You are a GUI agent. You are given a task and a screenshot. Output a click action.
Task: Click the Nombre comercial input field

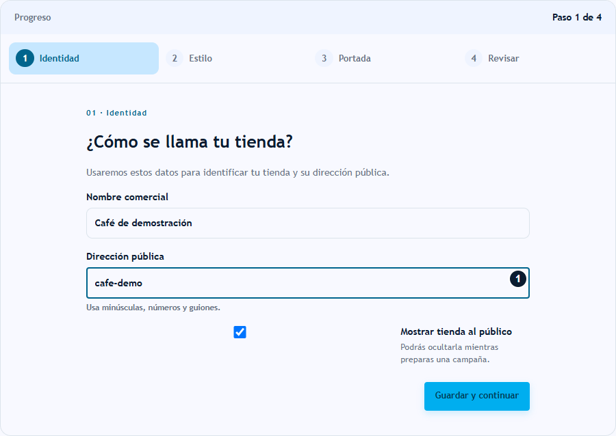click(x=308, y=223)
